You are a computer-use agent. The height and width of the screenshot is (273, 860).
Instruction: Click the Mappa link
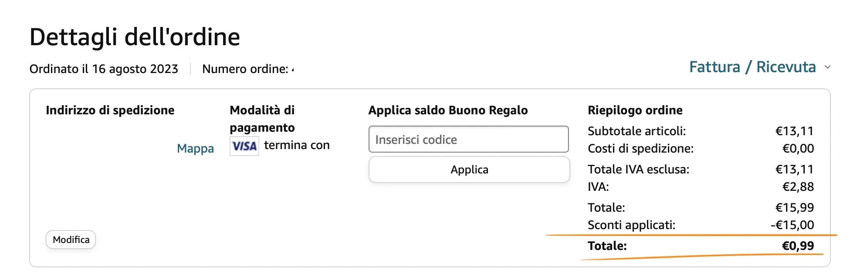195,148
